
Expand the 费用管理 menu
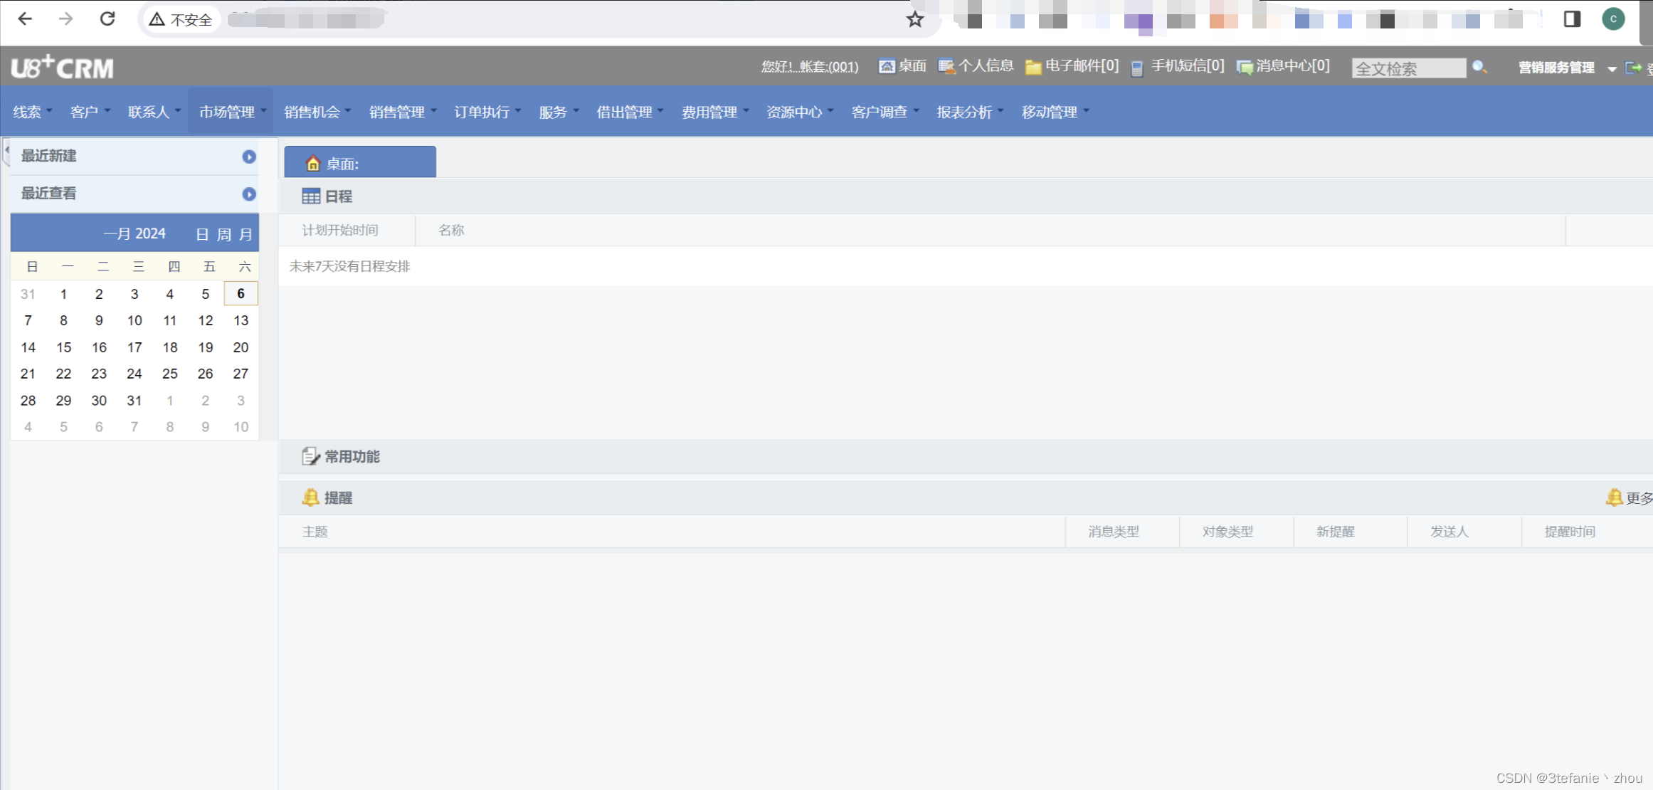715,112
